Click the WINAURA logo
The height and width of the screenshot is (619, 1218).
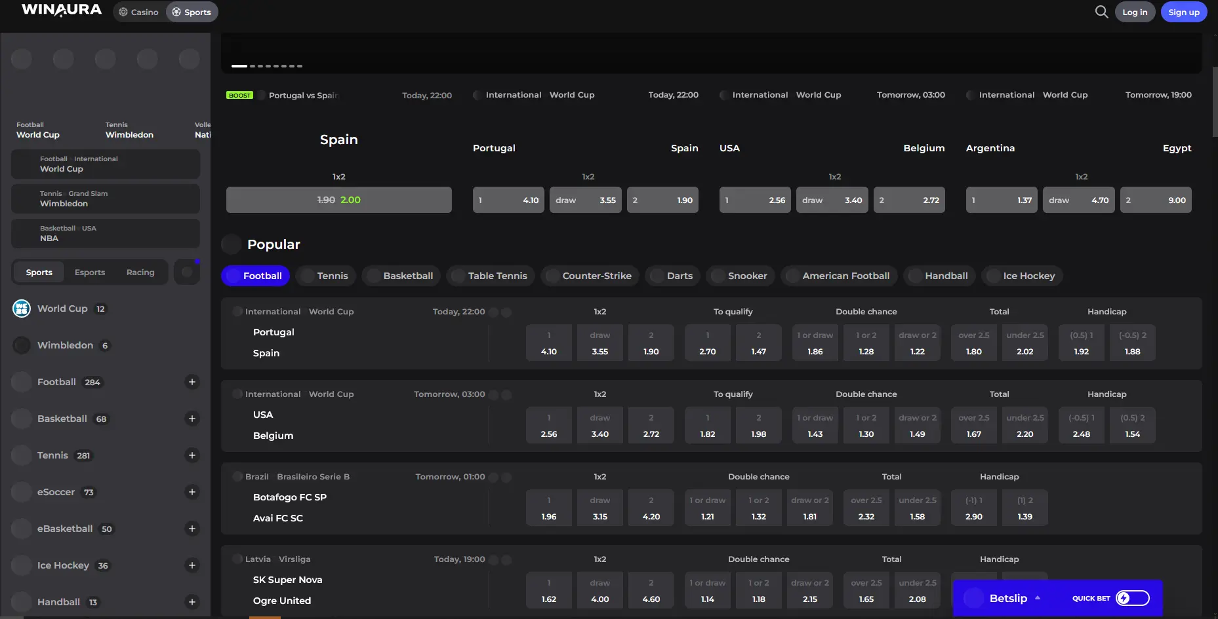[x=62, y=10]
